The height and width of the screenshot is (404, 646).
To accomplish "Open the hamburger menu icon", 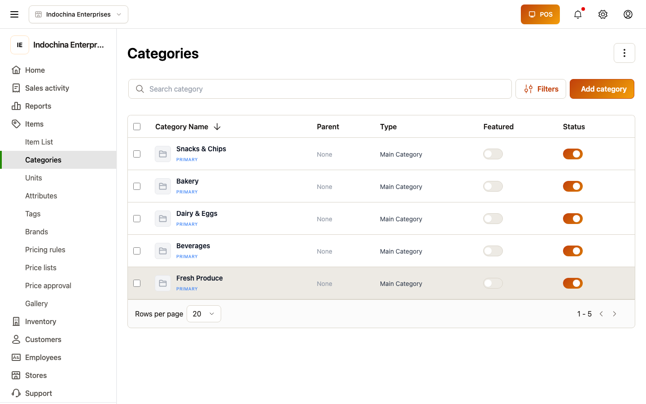I will click(x=14, y=14).
